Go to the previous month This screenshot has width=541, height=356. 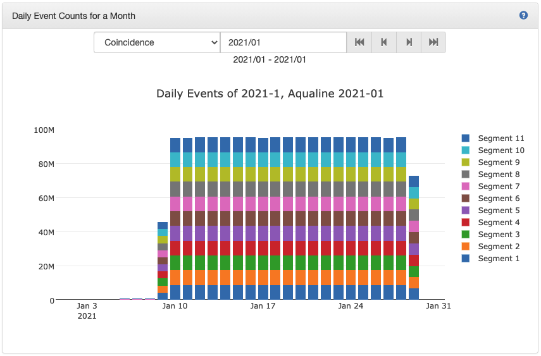(x=384, y=42)
